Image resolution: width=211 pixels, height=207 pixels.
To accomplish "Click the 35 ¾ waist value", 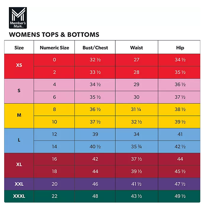I will [x=136, y=147].
